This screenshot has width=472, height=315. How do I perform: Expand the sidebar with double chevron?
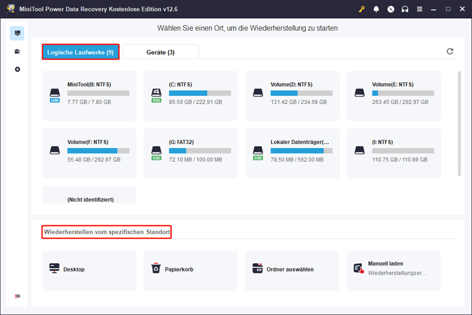pos(17,296)
